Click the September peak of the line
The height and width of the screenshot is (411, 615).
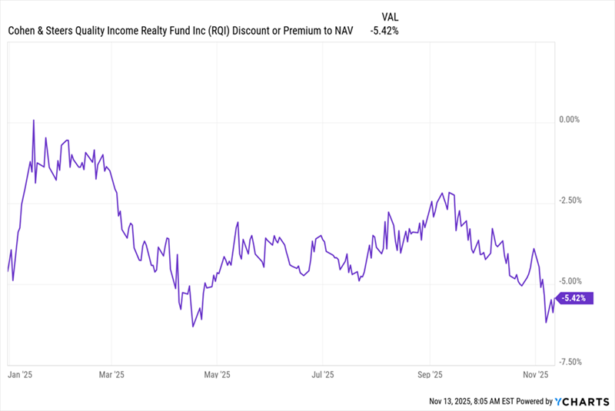(450, 192)
